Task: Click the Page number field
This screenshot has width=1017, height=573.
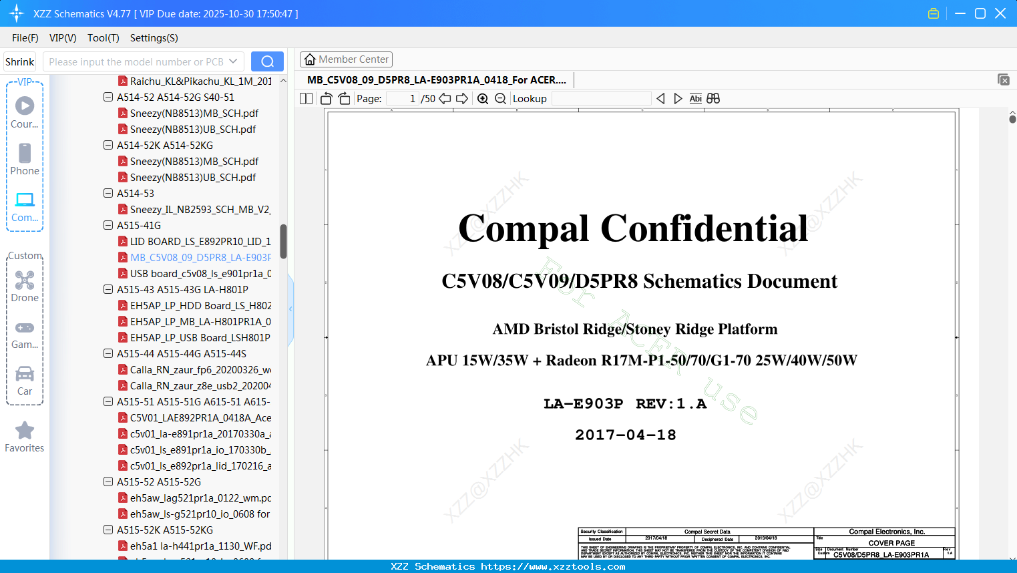Action: (x=402, y=99)
